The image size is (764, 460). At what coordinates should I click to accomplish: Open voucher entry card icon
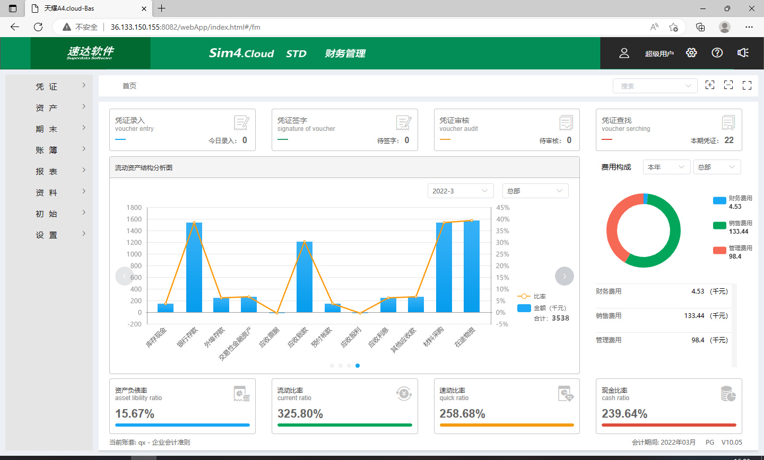click(x=241, y=123)
